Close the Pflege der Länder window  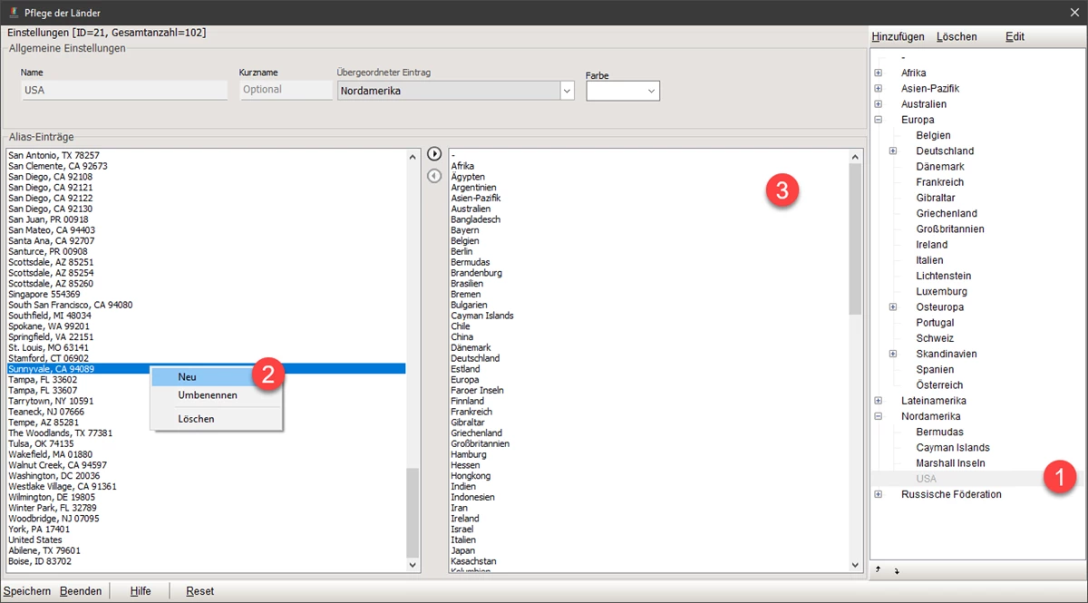coord(1073,13)
